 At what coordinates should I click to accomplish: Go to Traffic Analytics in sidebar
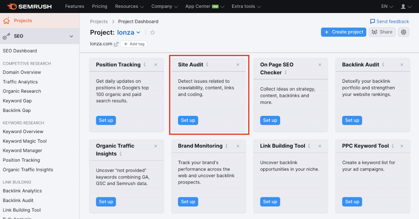20,82
